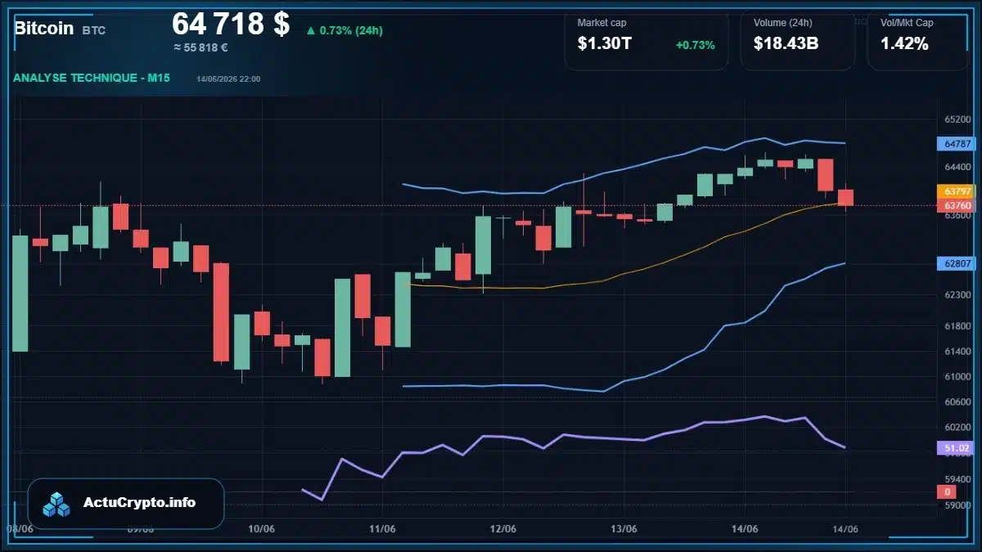Viewport: 982px width, 552px height.
Task: Click the 14/06/2026 22:00 timestamp
Action: pos(228,79)
